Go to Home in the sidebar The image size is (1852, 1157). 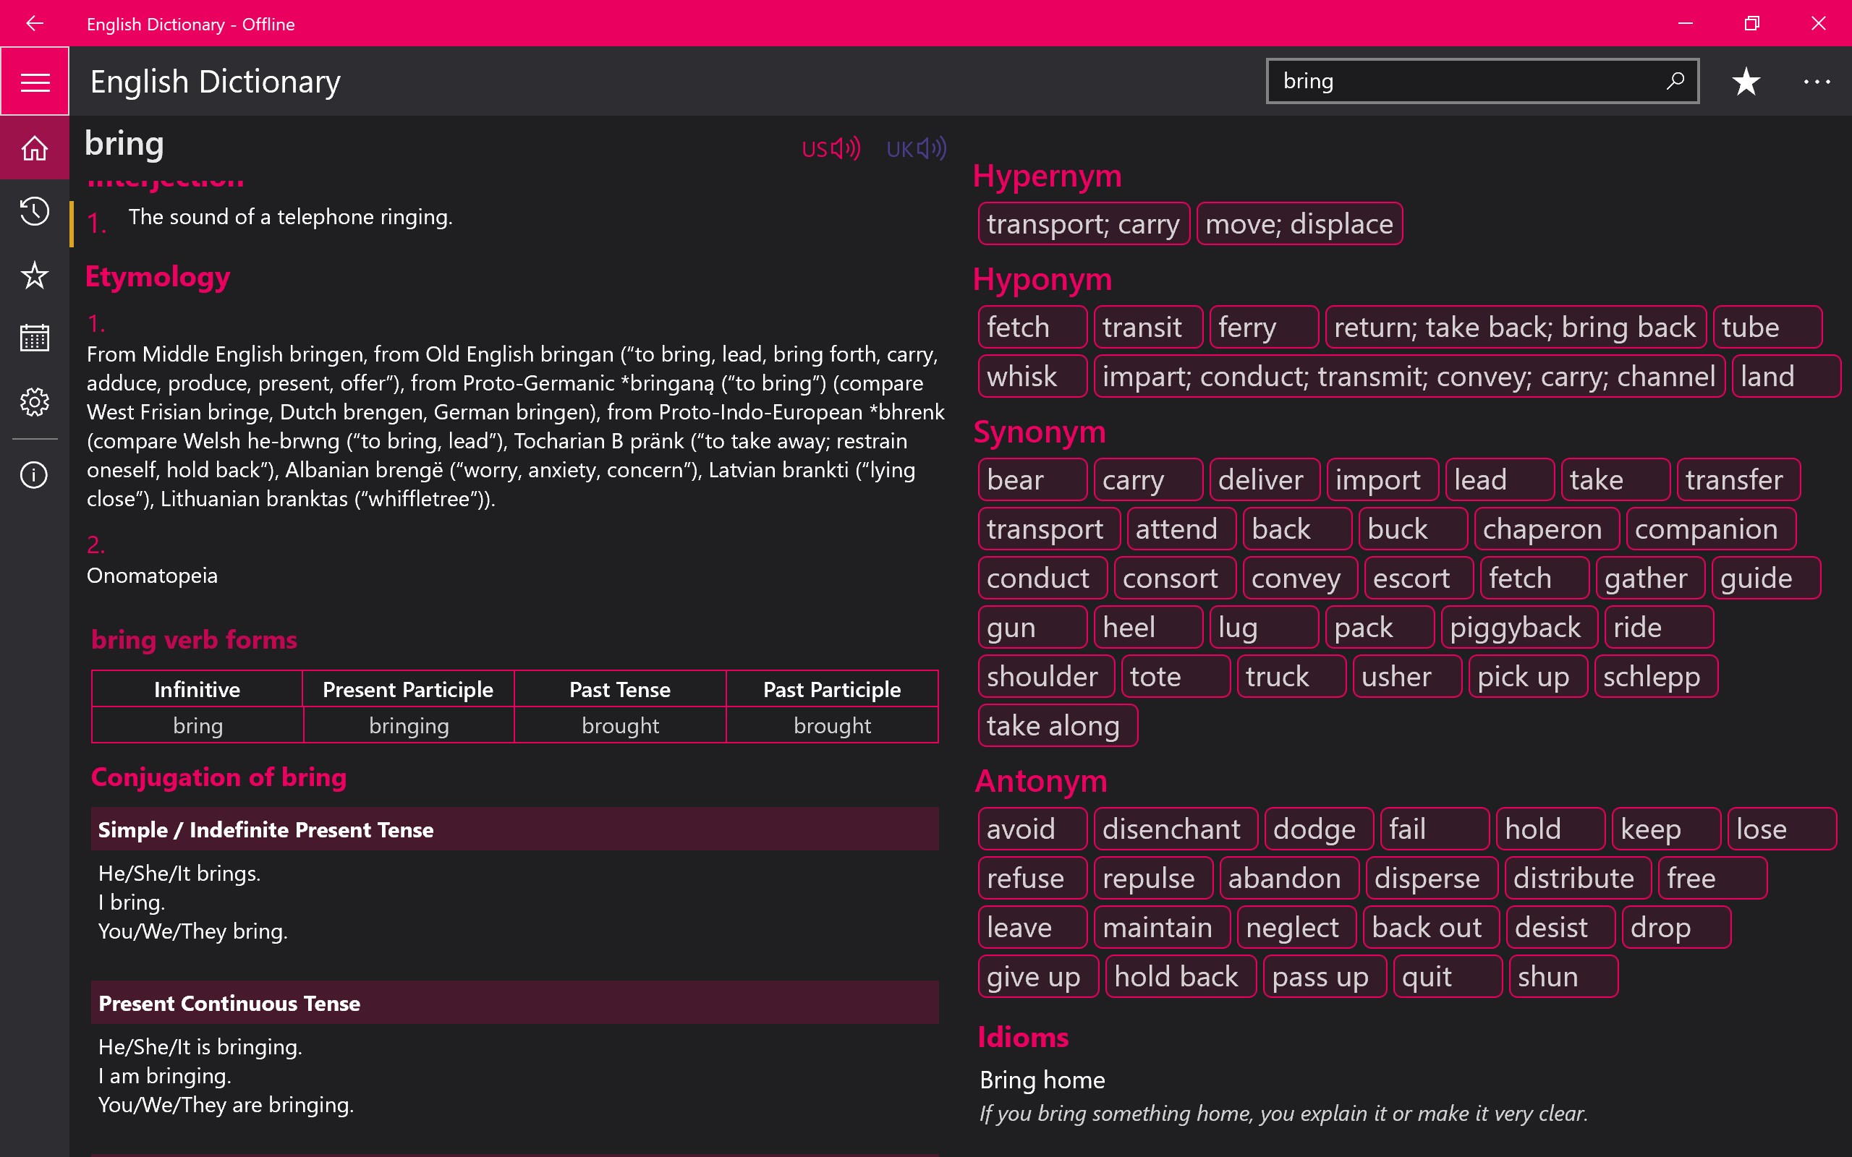click(35, 148)
